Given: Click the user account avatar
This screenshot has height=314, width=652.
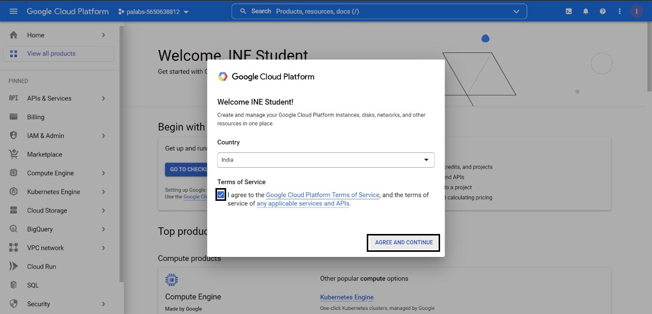Looking at the screenshot, I should [636, 11].
